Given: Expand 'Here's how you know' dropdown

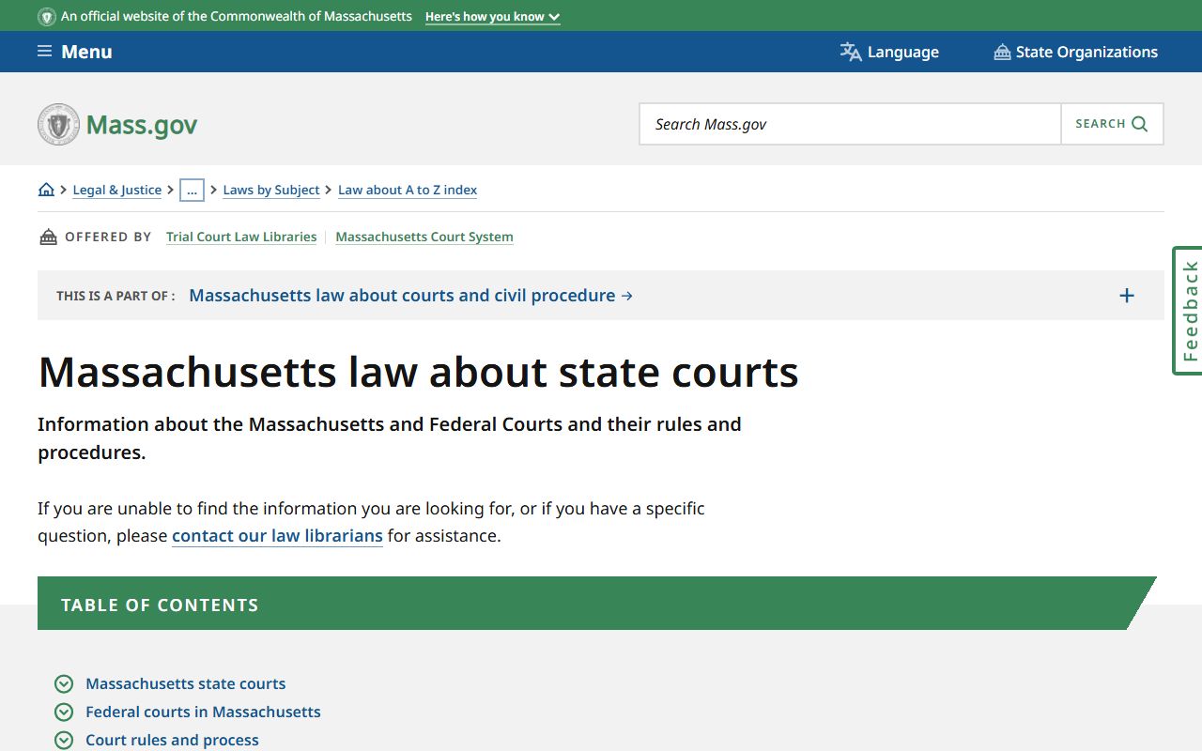Looking at the screenshot, I should 492,17.
